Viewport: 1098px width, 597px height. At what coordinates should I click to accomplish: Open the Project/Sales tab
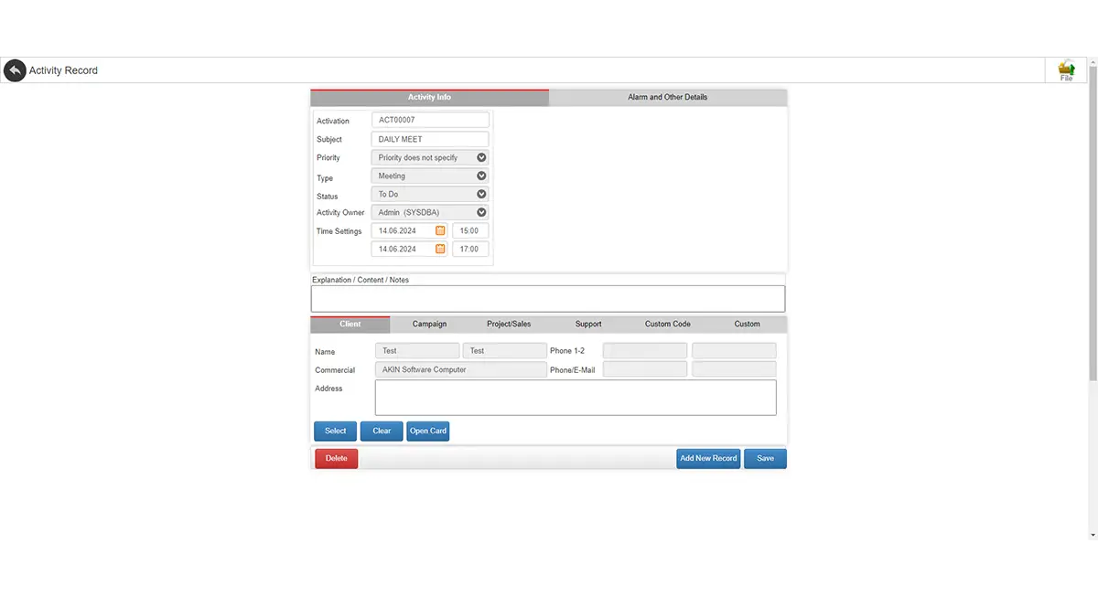[509, 325]
